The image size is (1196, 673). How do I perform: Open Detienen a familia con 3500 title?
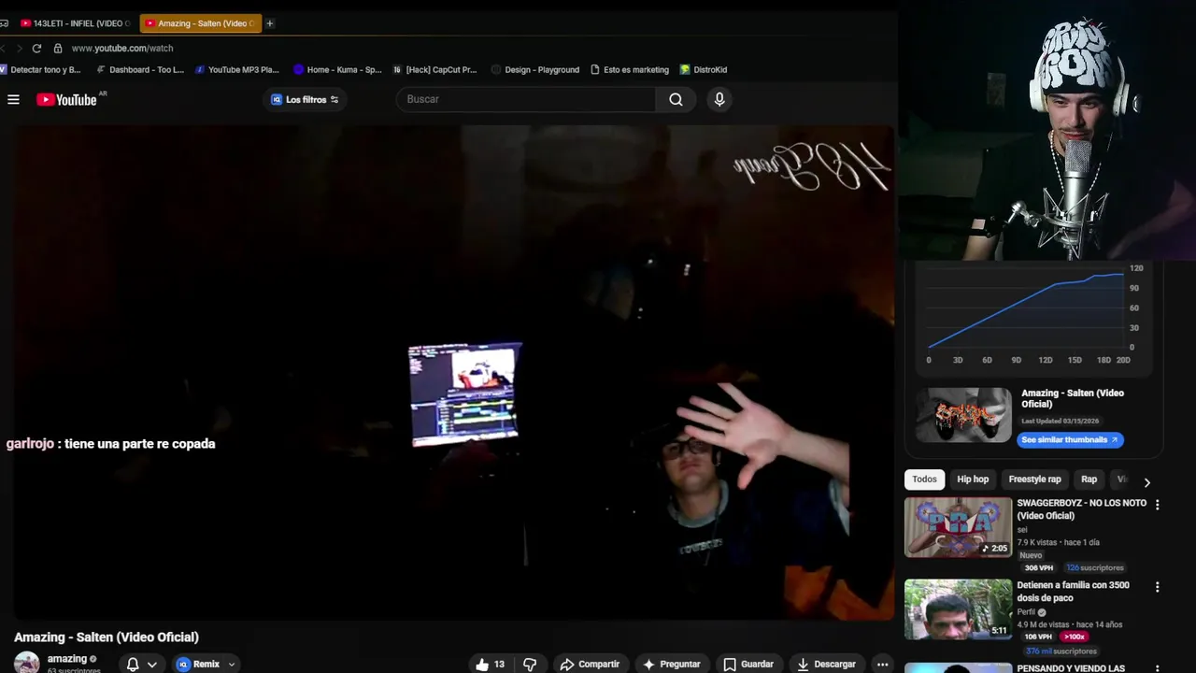[1073, 592]
